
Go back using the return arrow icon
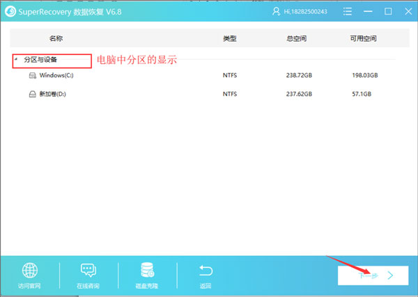tap(206, 271)
